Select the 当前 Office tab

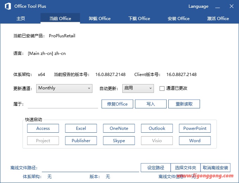pos(60,18)
